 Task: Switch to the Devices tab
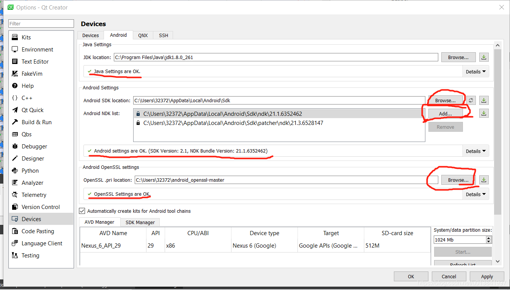pos(91,35)
